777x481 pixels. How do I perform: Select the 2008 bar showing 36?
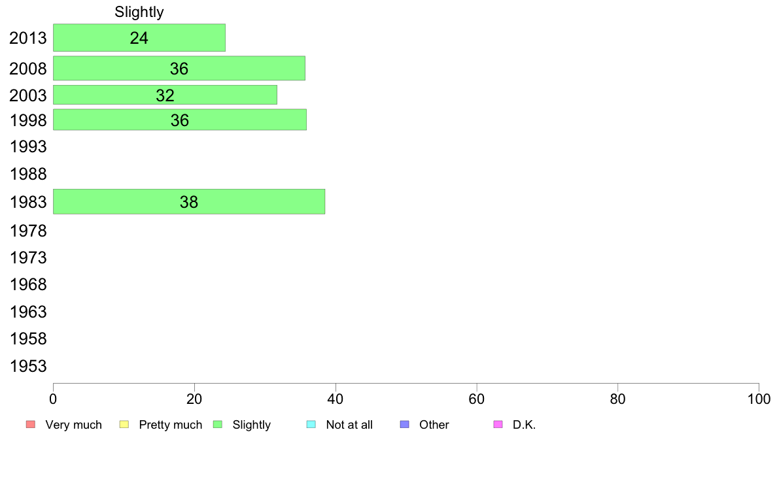pos(179,68)
